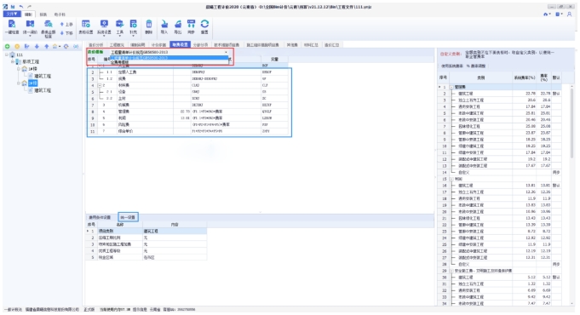Select 建筑工程 under 1#楼 in the tree
This screenshot has height=315, width=580.
[43, 76]
